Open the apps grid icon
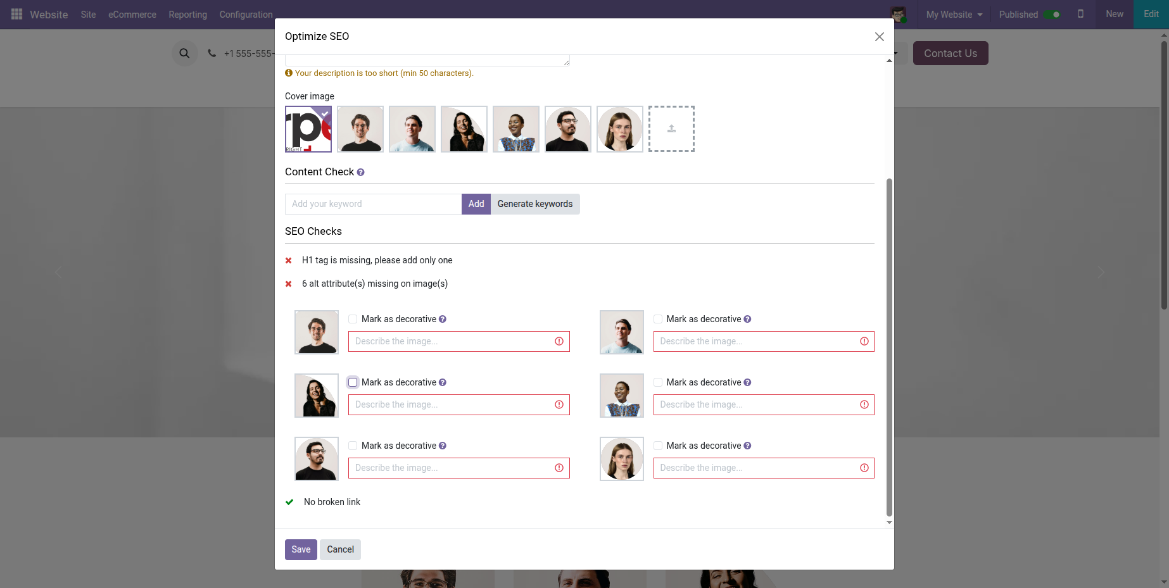This screenshot has width=1169, height=588. (x=17, y=14)
